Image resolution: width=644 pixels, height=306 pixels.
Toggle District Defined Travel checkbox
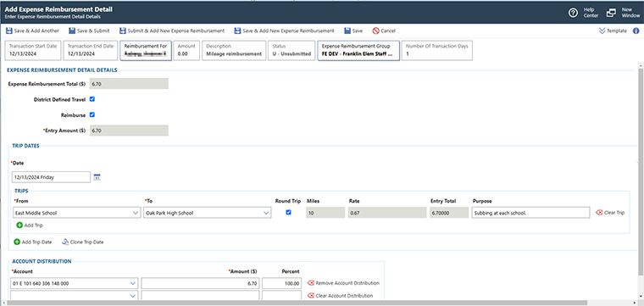tap(92, 99)
